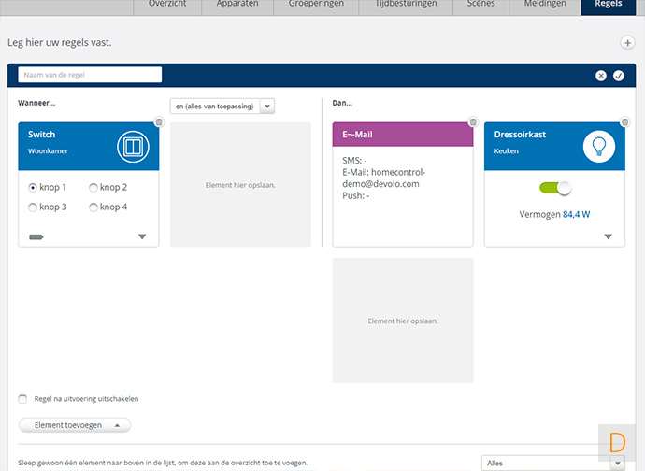Screen dimensions: 645x471
Task: Click the 'Woonkamer' room label
Action: 48,151
